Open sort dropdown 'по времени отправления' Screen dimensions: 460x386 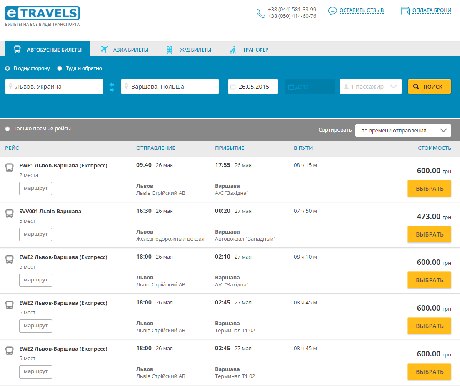(x=403, y=130)
